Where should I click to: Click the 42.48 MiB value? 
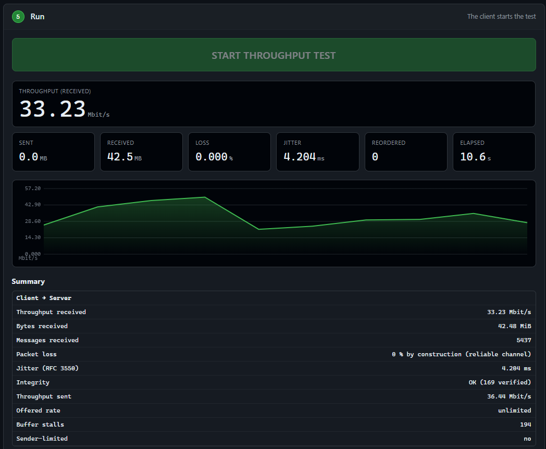pyautogui.click(x=515, y=326)
